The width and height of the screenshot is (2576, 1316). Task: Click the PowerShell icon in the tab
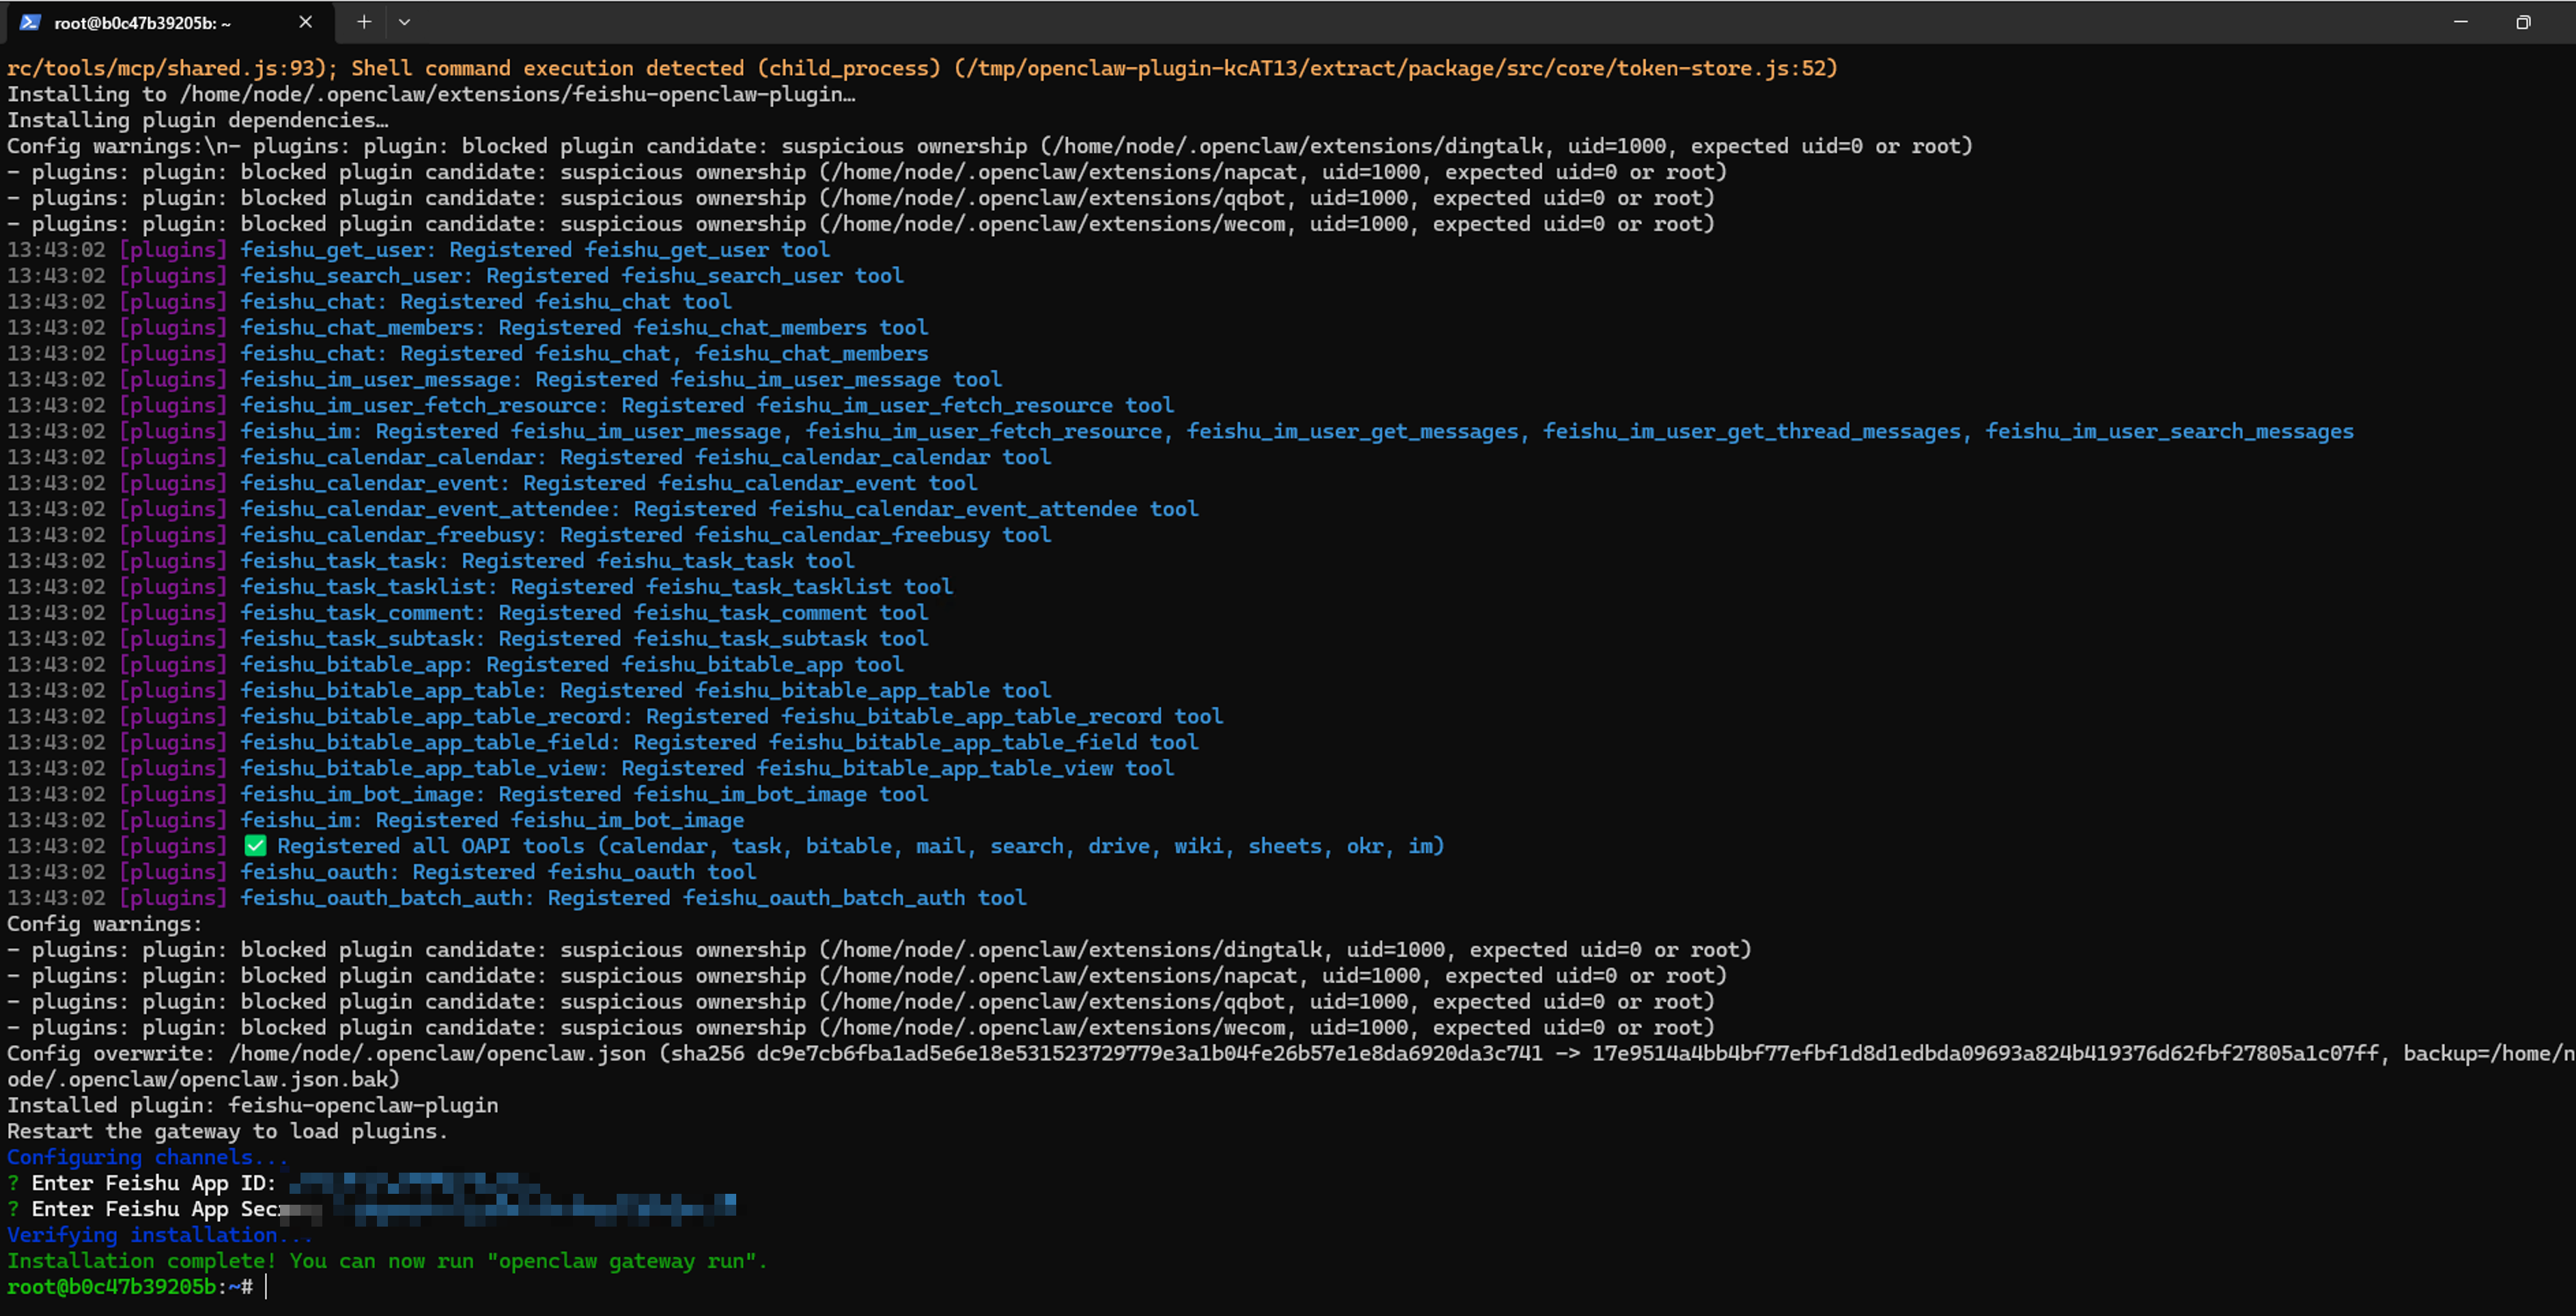pos(30,22)
